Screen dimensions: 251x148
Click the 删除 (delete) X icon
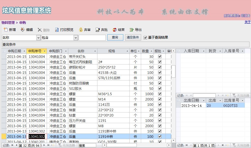point(40,30)
